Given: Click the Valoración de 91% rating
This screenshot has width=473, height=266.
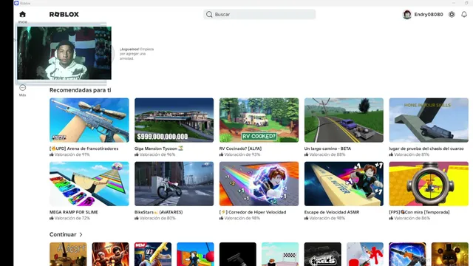Looking at the screenshot, I should [x=69, y=154].
